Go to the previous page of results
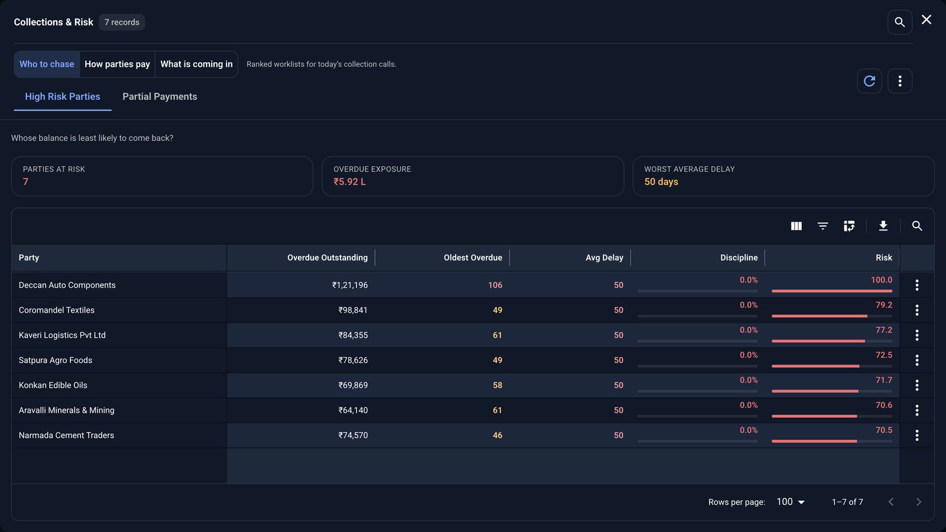 (890, 502)
